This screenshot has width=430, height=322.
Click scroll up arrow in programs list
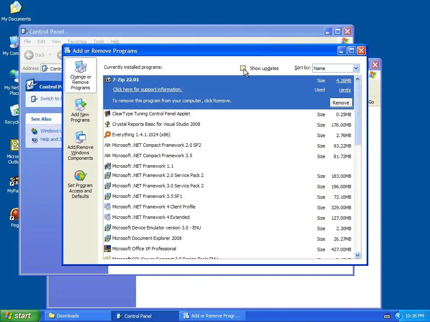(x=357, y=79)
